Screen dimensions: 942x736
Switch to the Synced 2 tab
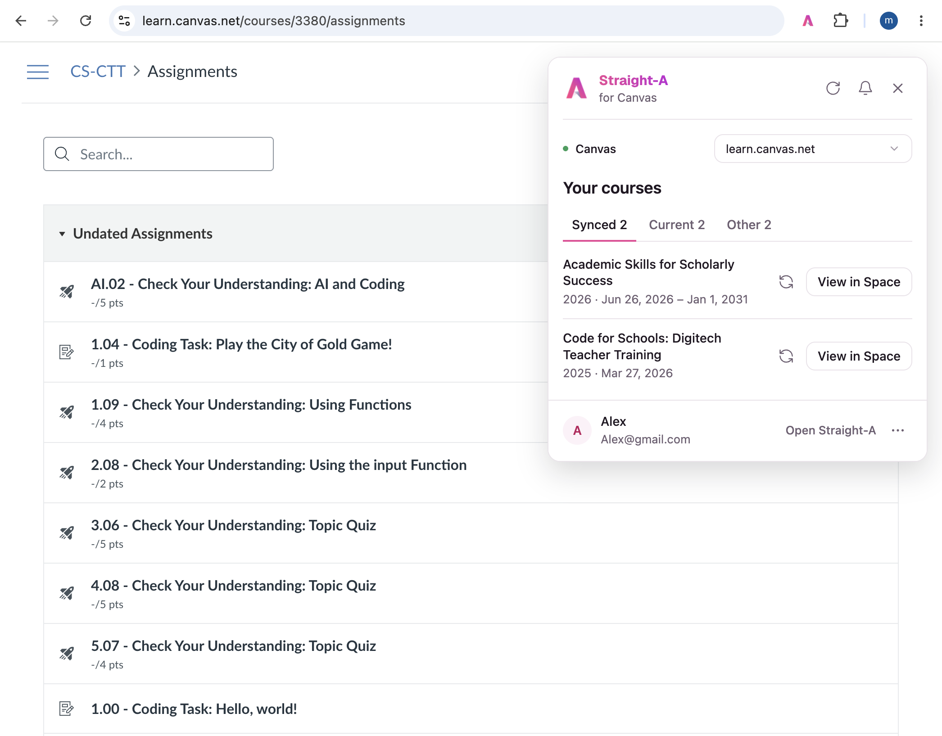[599, 225]
